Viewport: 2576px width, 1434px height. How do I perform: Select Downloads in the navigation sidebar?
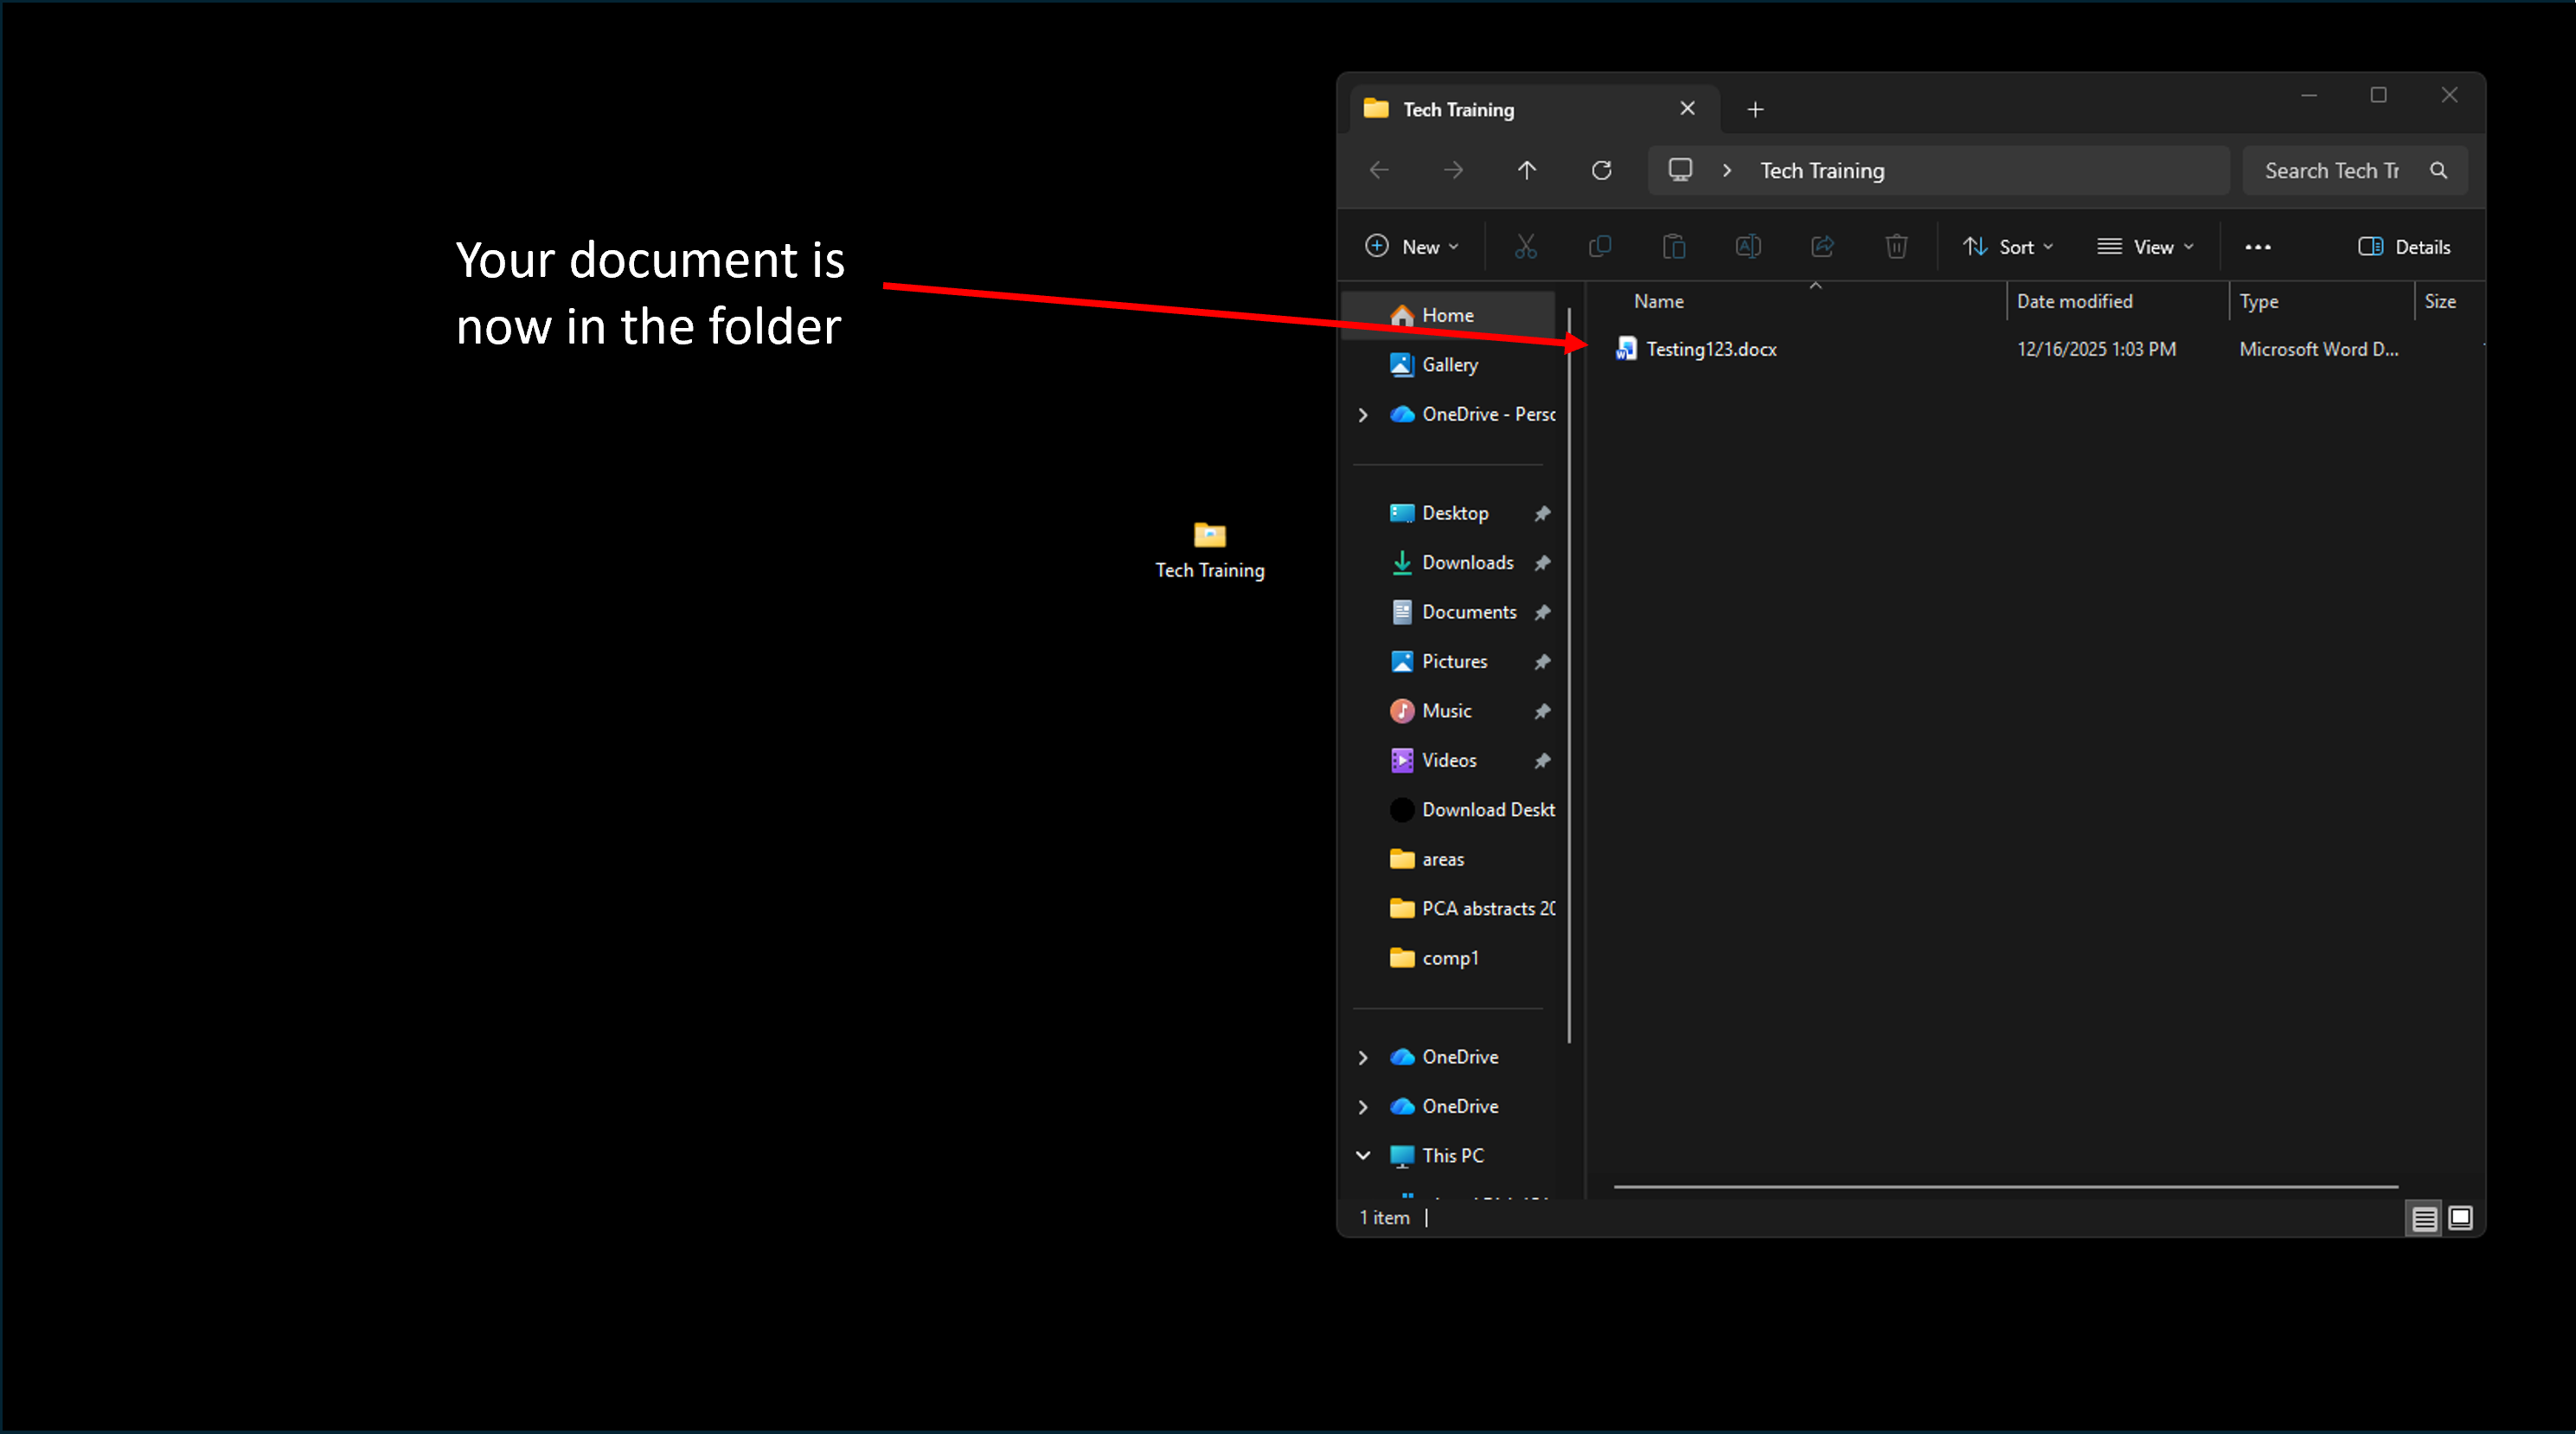[x=1467, y=563]
